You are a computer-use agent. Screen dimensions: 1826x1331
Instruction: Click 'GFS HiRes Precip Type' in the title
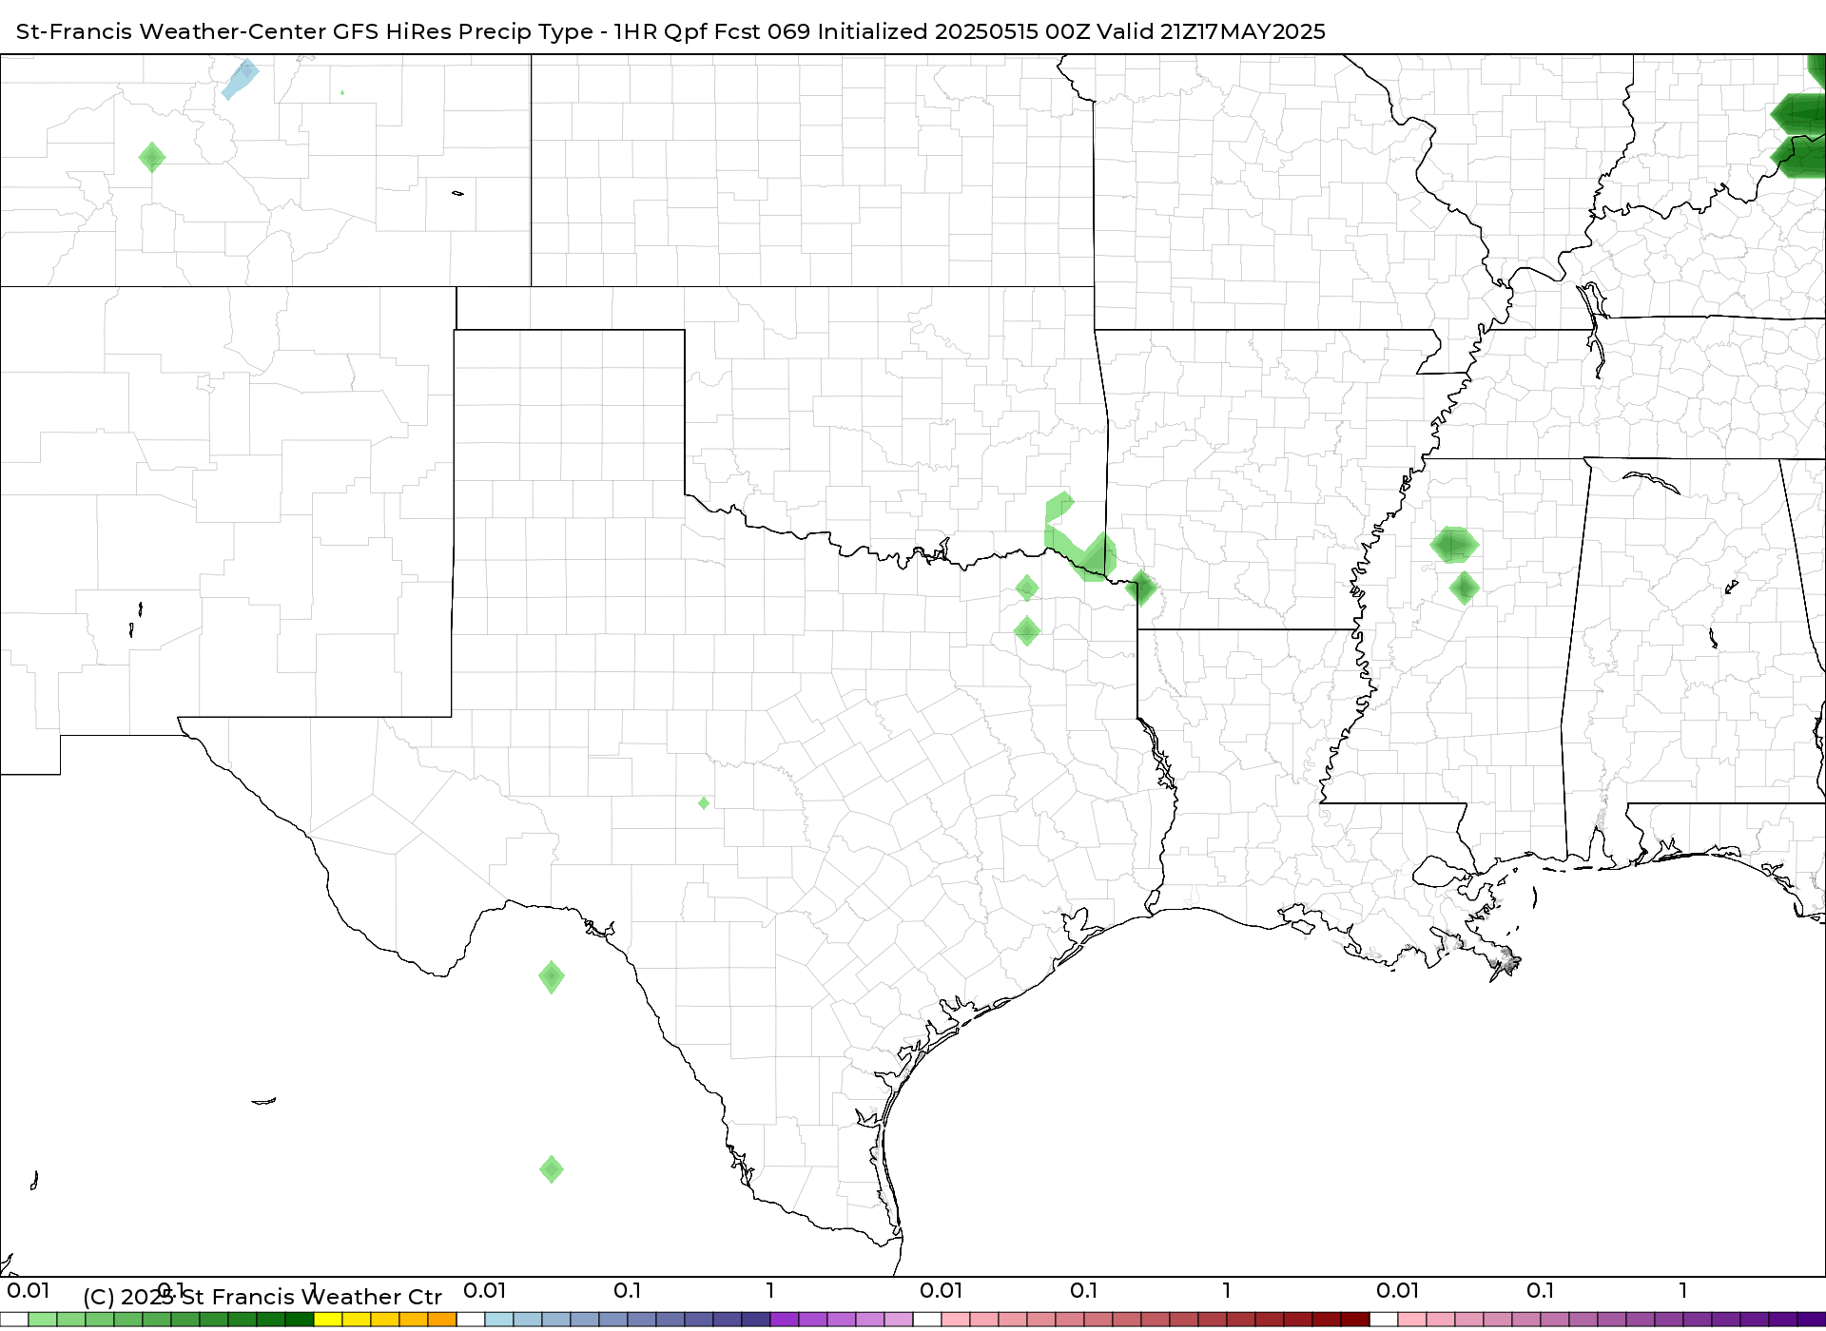click(463, 31)
